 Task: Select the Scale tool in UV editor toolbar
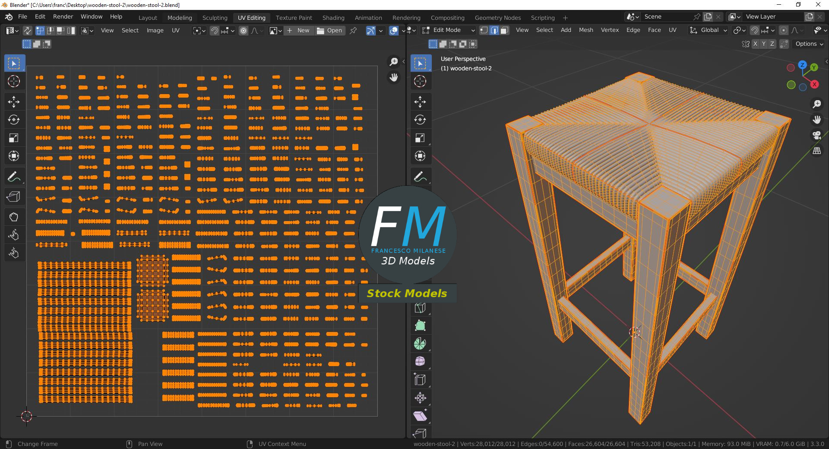click(x=14, y=138)
